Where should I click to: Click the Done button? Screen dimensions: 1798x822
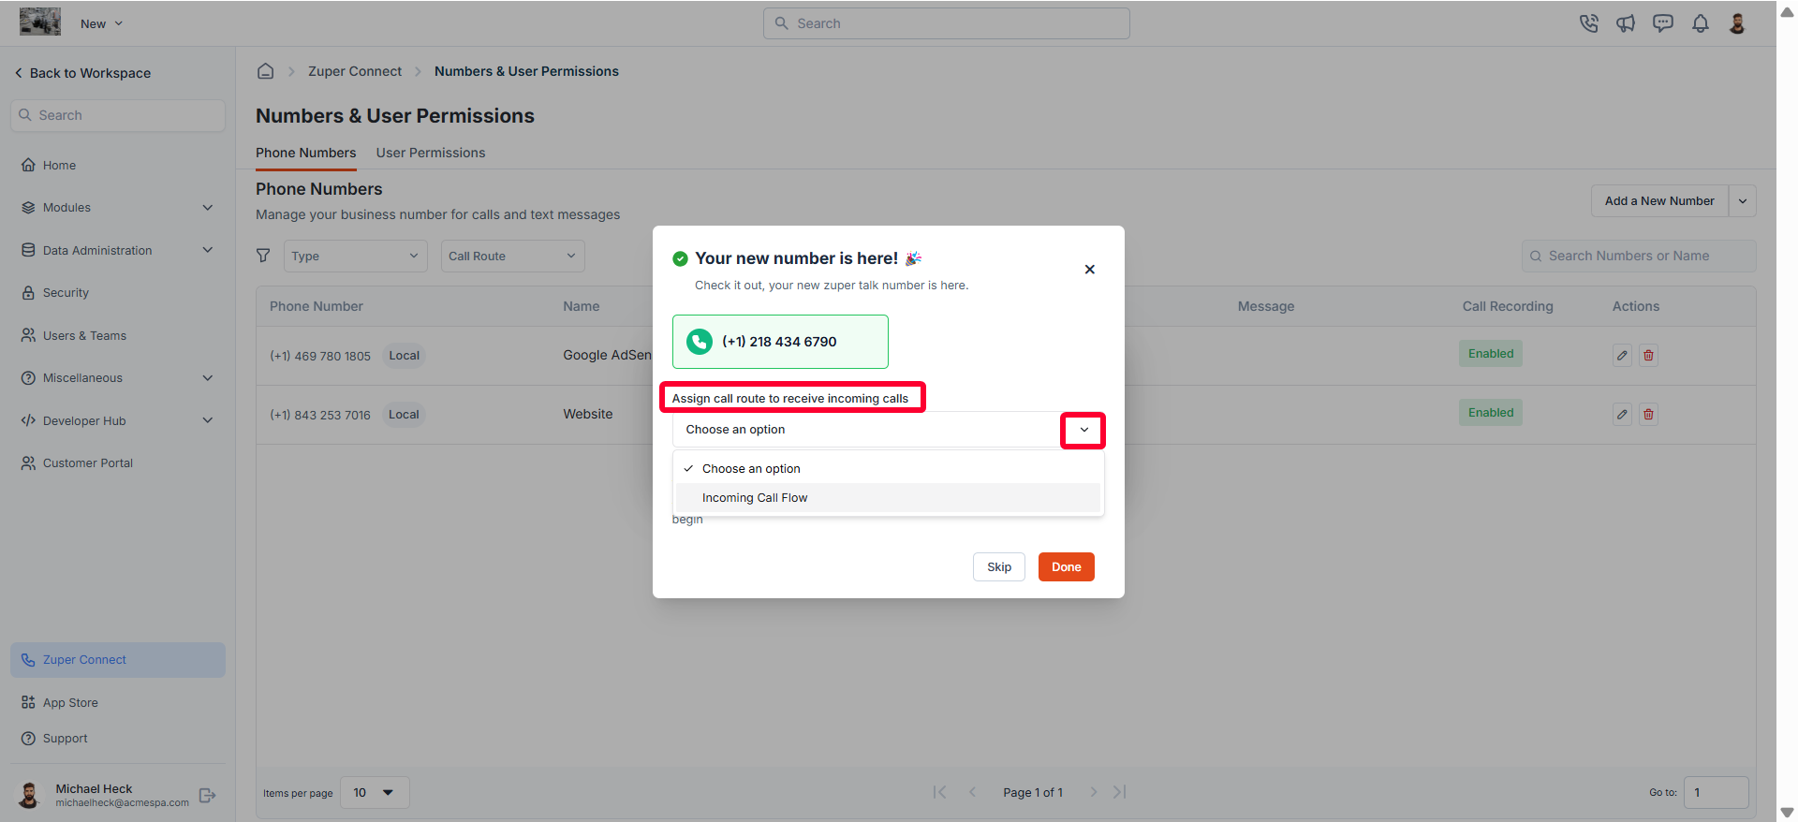click(x=1066, y=566)
